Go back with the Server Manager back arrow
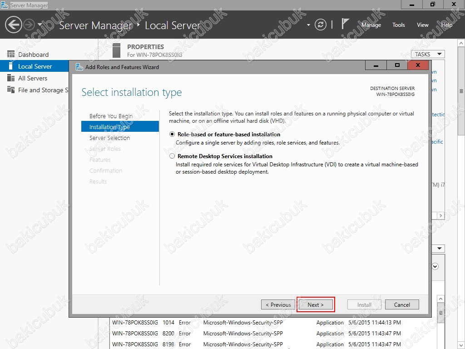Screen dimensions: 465x349 pyautogui.click(x=13, y=25)
